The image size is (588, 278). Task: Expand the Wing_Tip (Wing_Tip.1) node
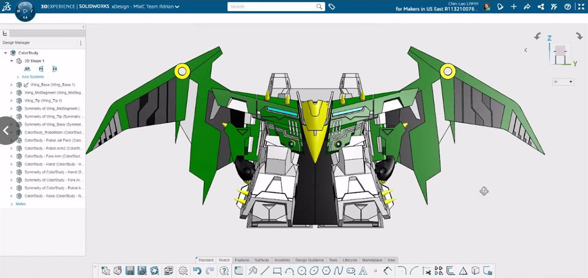coord(12,101)
